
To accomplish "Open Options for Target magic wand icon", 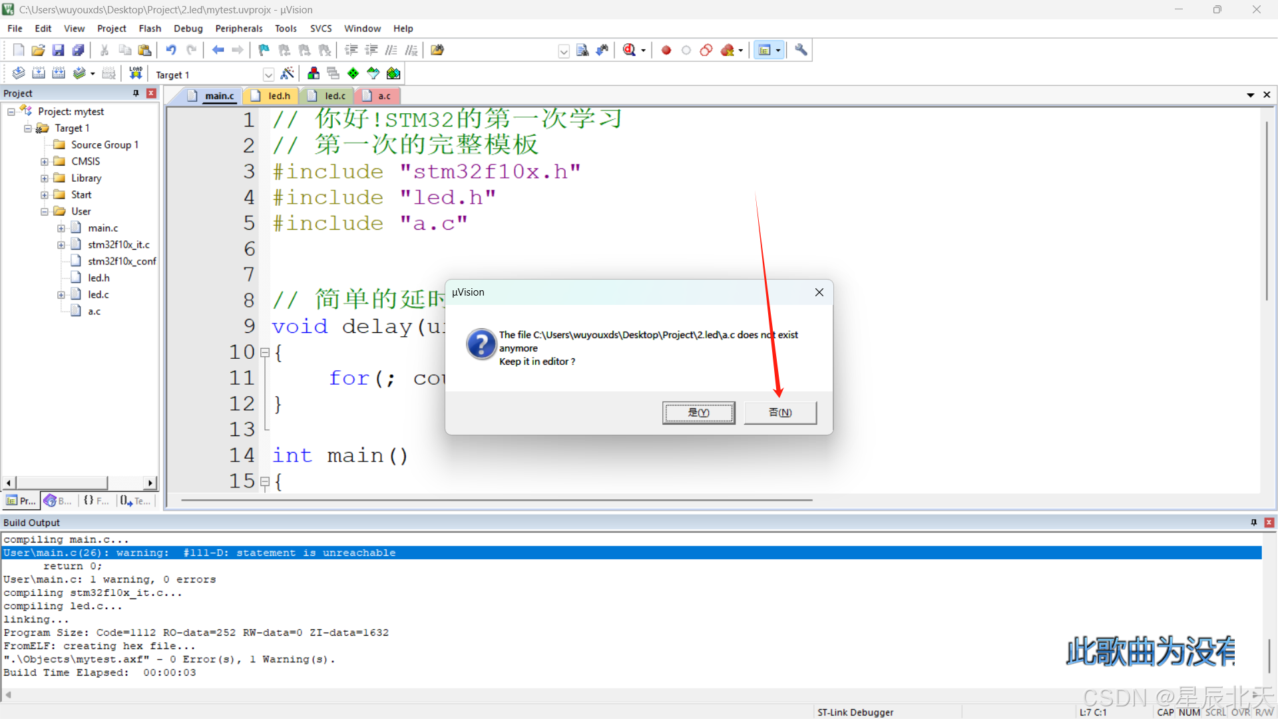I will (288, 73).
